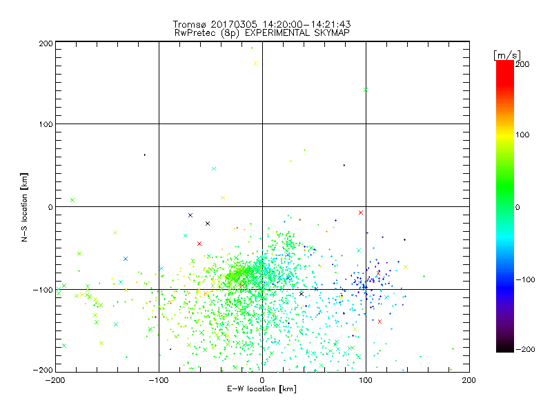Click the red top of the color bar

pos(505,66)
